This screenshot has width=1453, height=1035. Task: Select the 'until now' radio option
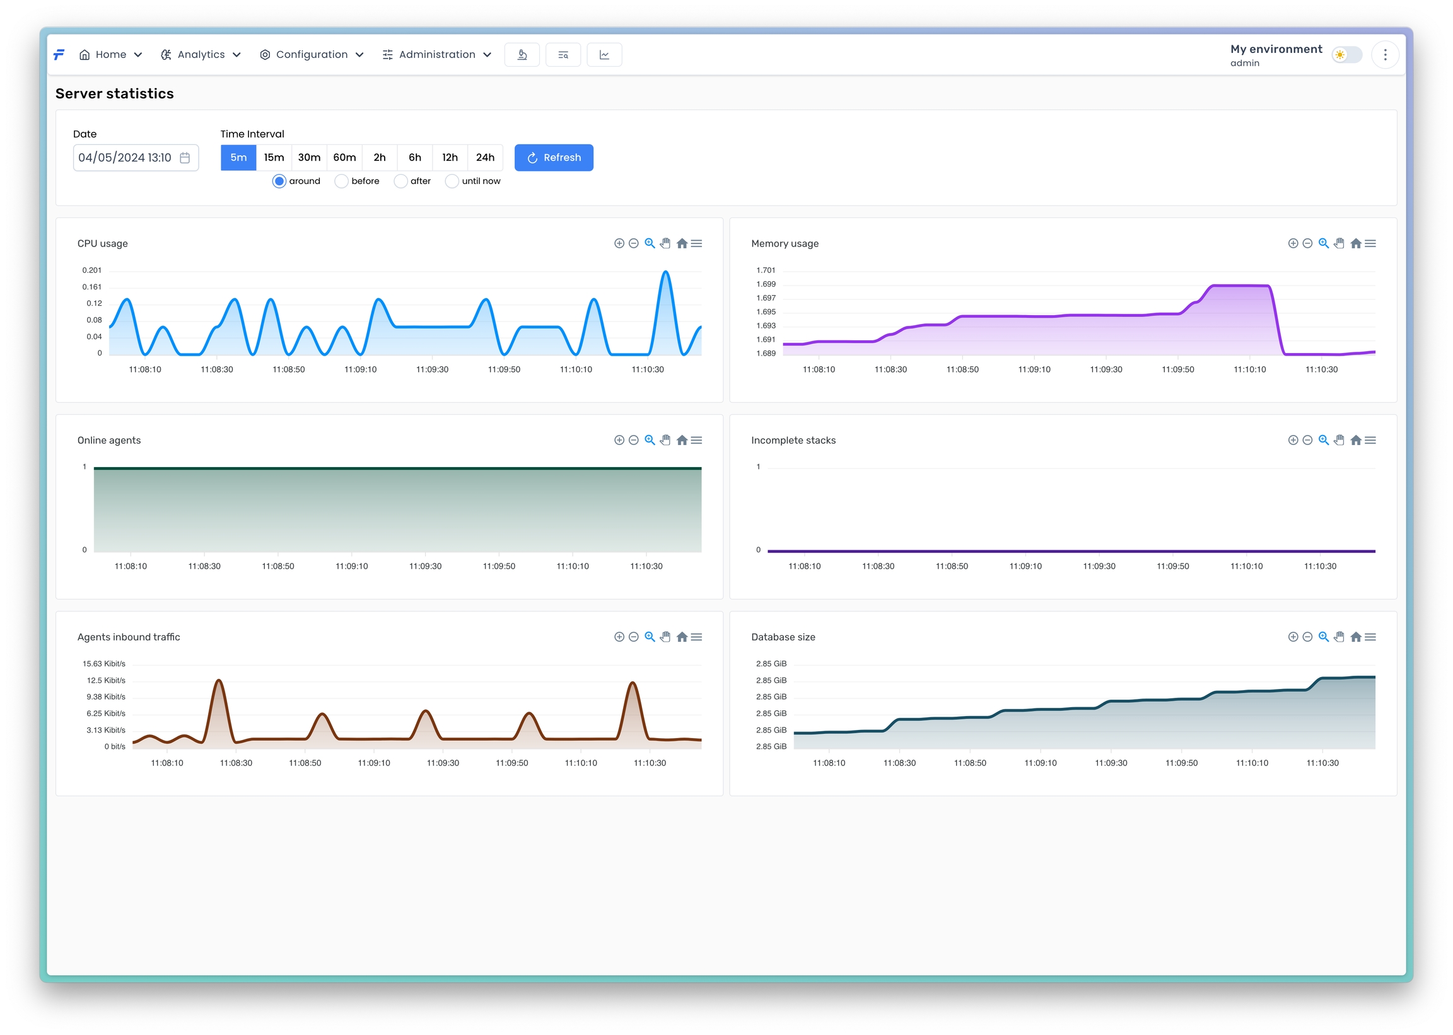452,182
